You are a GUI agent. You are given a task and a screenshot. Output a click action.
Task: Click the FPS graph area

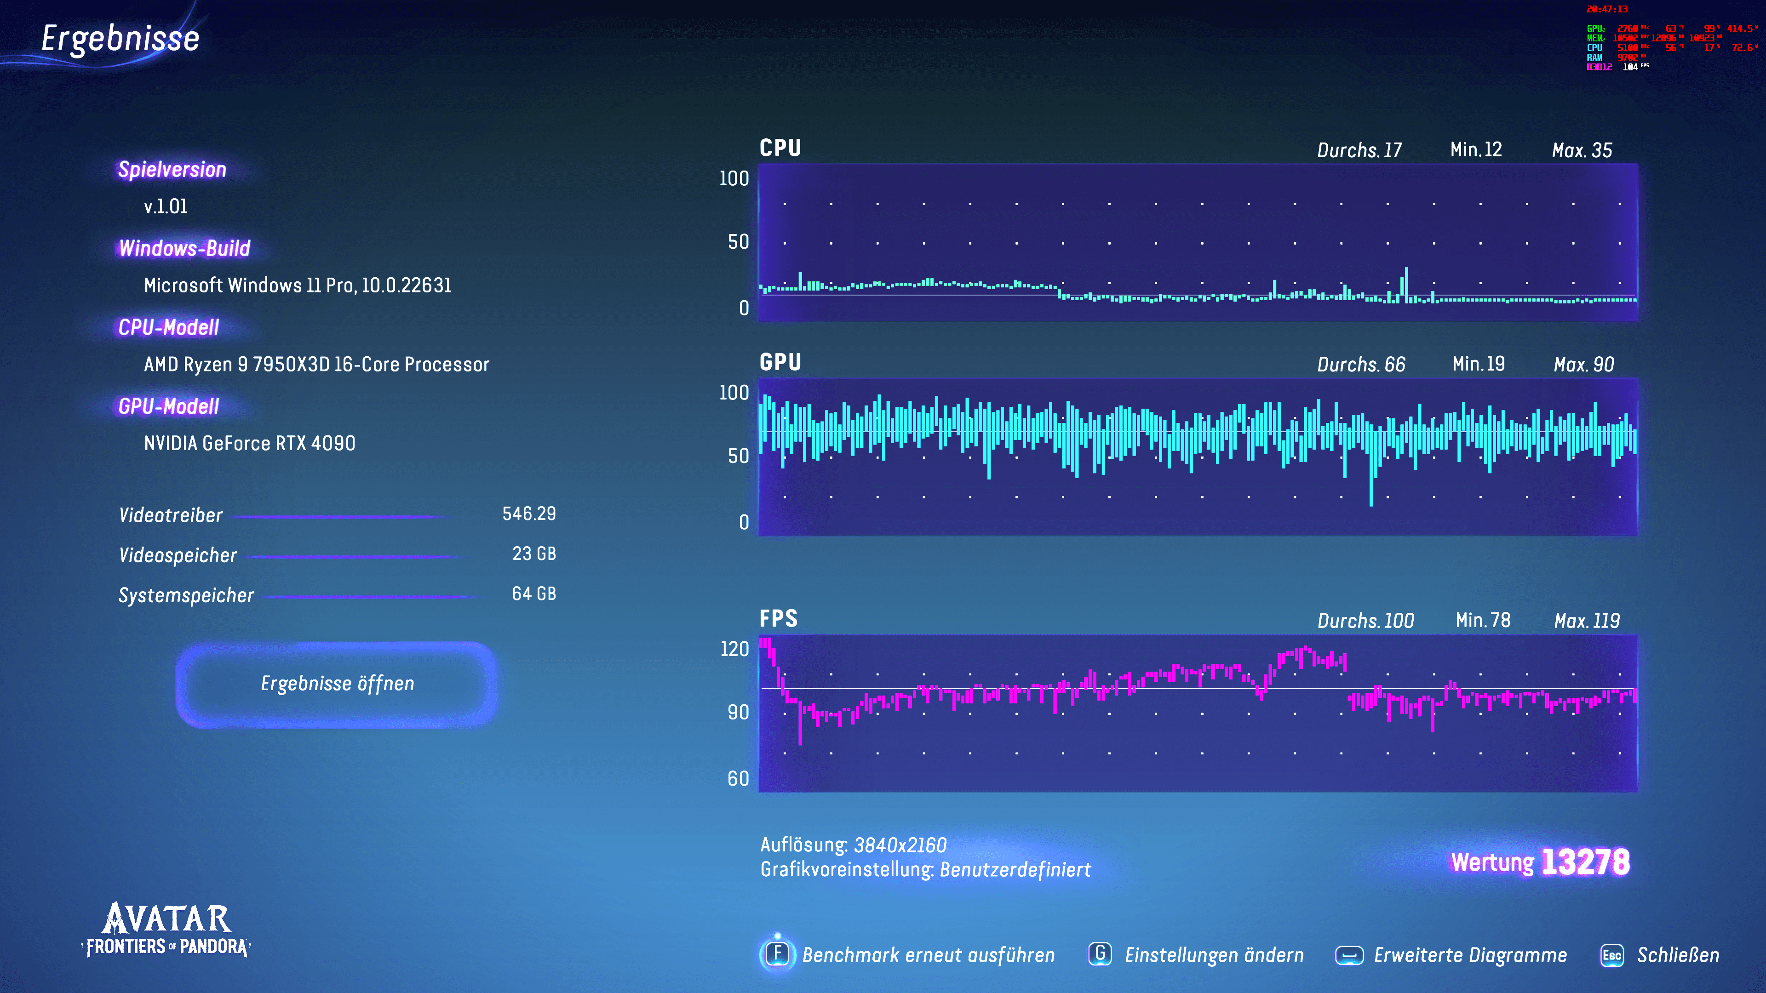(1198, 713)
